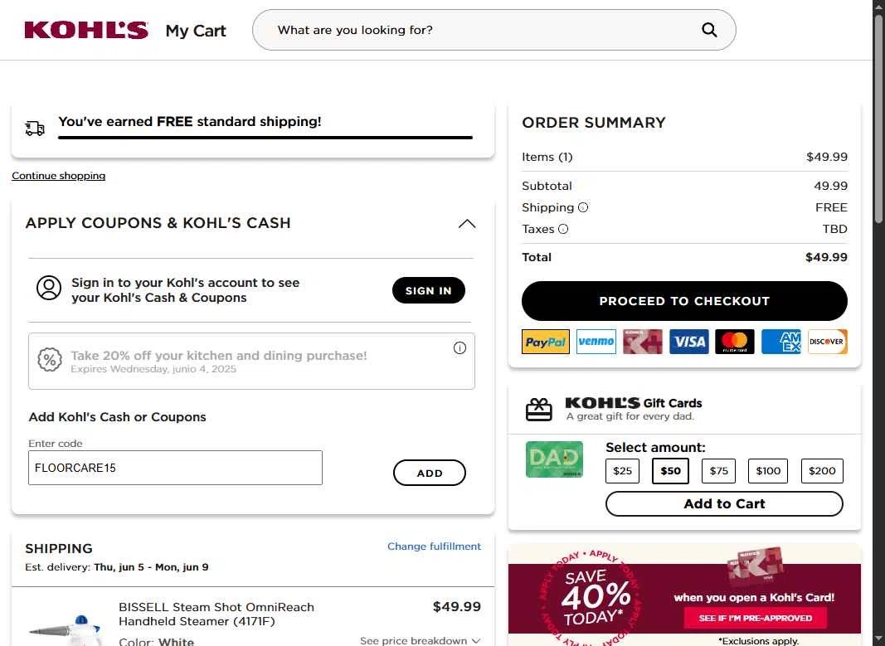Click the account profile icon beside Sign in

[x=49, y=288]
